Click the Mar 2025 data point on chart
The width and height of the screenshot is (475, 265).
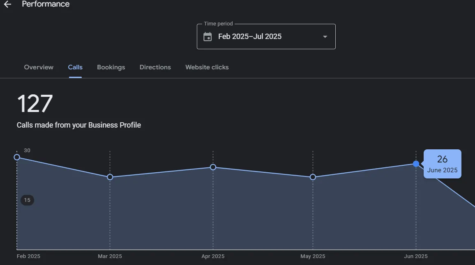point(110,177)
